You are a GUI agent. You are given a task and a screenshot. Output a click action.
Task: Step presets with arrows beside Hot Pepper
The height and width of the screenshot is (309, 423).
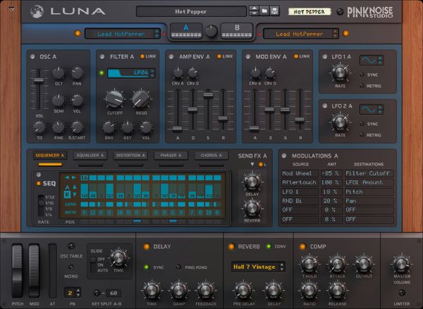[254, 11]
